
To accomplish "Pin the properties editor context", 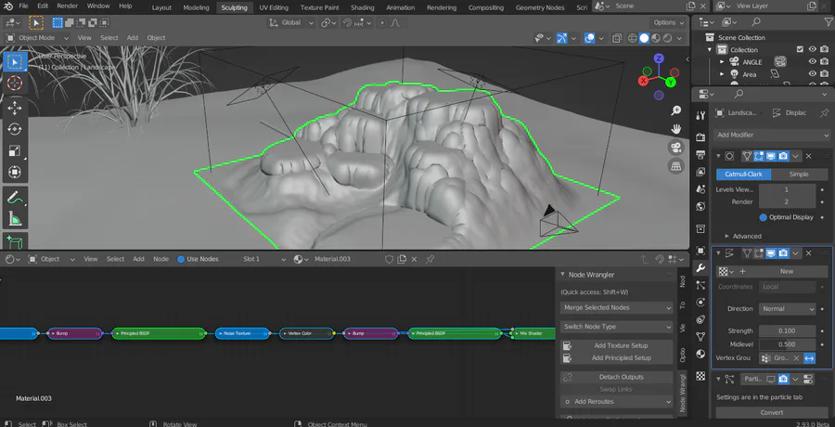I will [825, 113].
